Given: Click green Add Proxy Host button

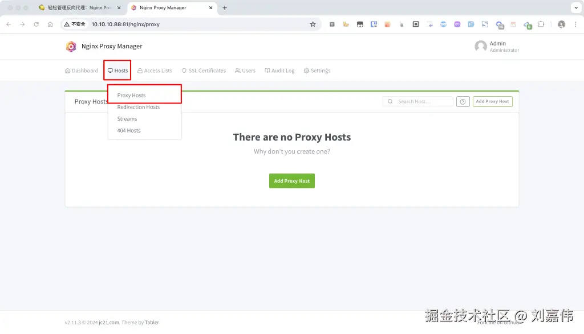Looking at the screenshot, I should (x=291, y=181).
